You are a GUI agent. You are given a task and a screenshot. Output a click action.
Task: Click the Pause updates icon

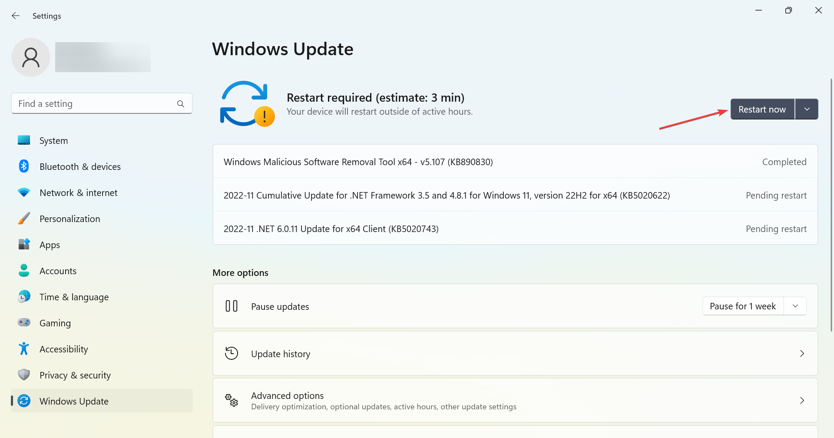(x=232, y=306)
